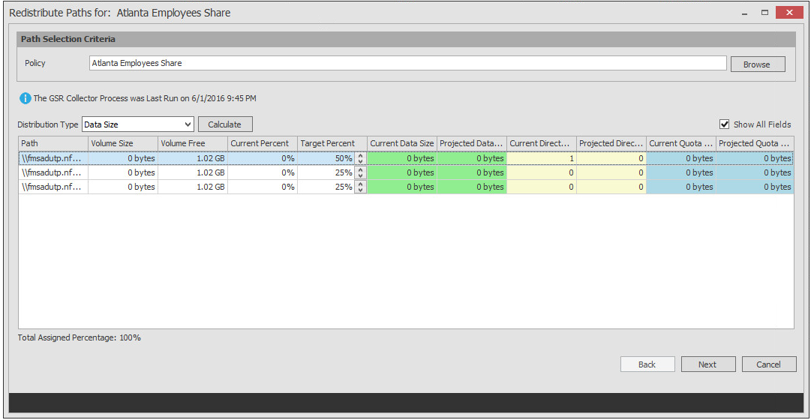Adjust third row 25% Target Percent stepper
This screenshot has height=420, width=811.
(x=361, y=187)
